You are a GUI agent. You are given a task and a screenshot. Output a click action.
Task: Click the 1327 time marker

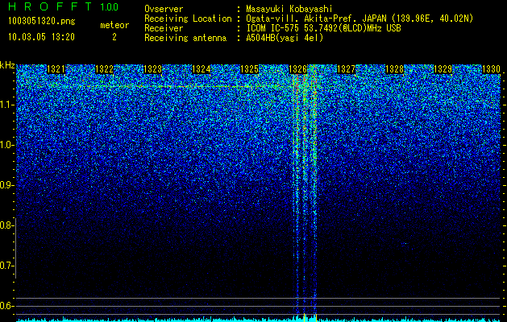coord(347,69)
